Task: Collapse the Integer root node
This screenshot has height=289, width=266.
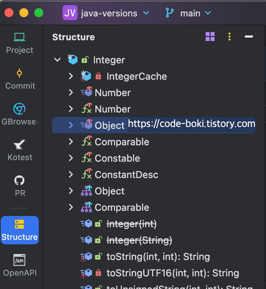Action: coord(57,60)
